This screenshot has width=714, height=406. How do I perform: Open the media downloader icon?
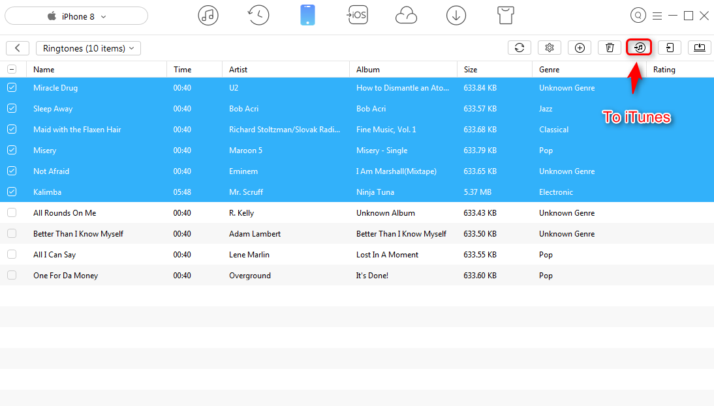click(x=456, y=16)
